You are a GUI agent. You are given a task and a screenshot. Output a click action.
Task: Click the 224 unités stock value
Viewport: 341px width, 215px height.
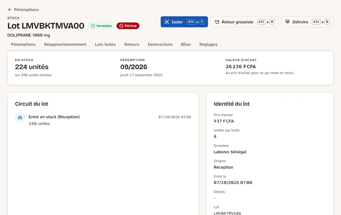click(x=32, y=67)
